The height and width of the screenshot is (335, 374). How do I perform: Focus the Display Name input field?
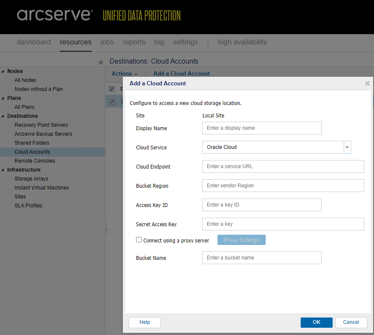pos(262,128)
